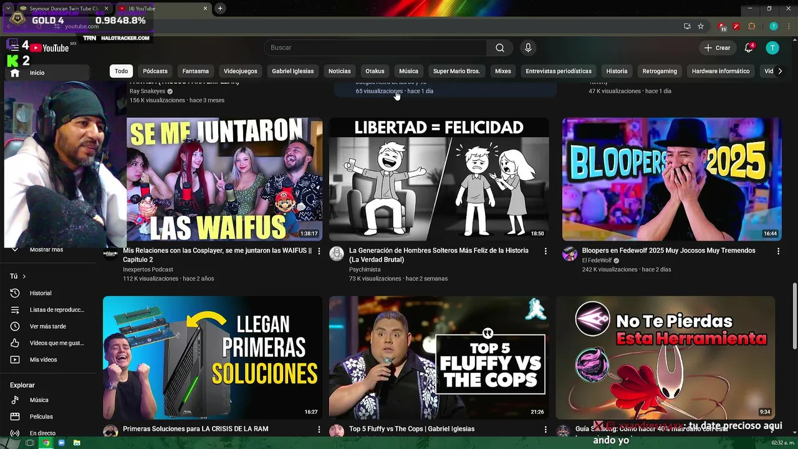Select the Fantasma filter chip

pyautogui.click(x=195, y=71)
